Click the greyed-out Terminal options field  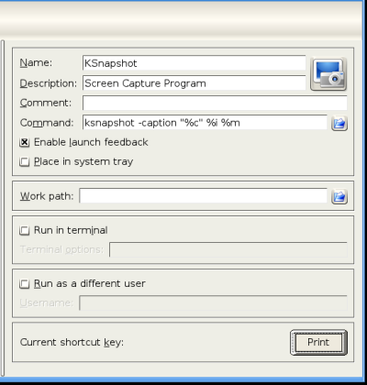[x=228, y=249]
